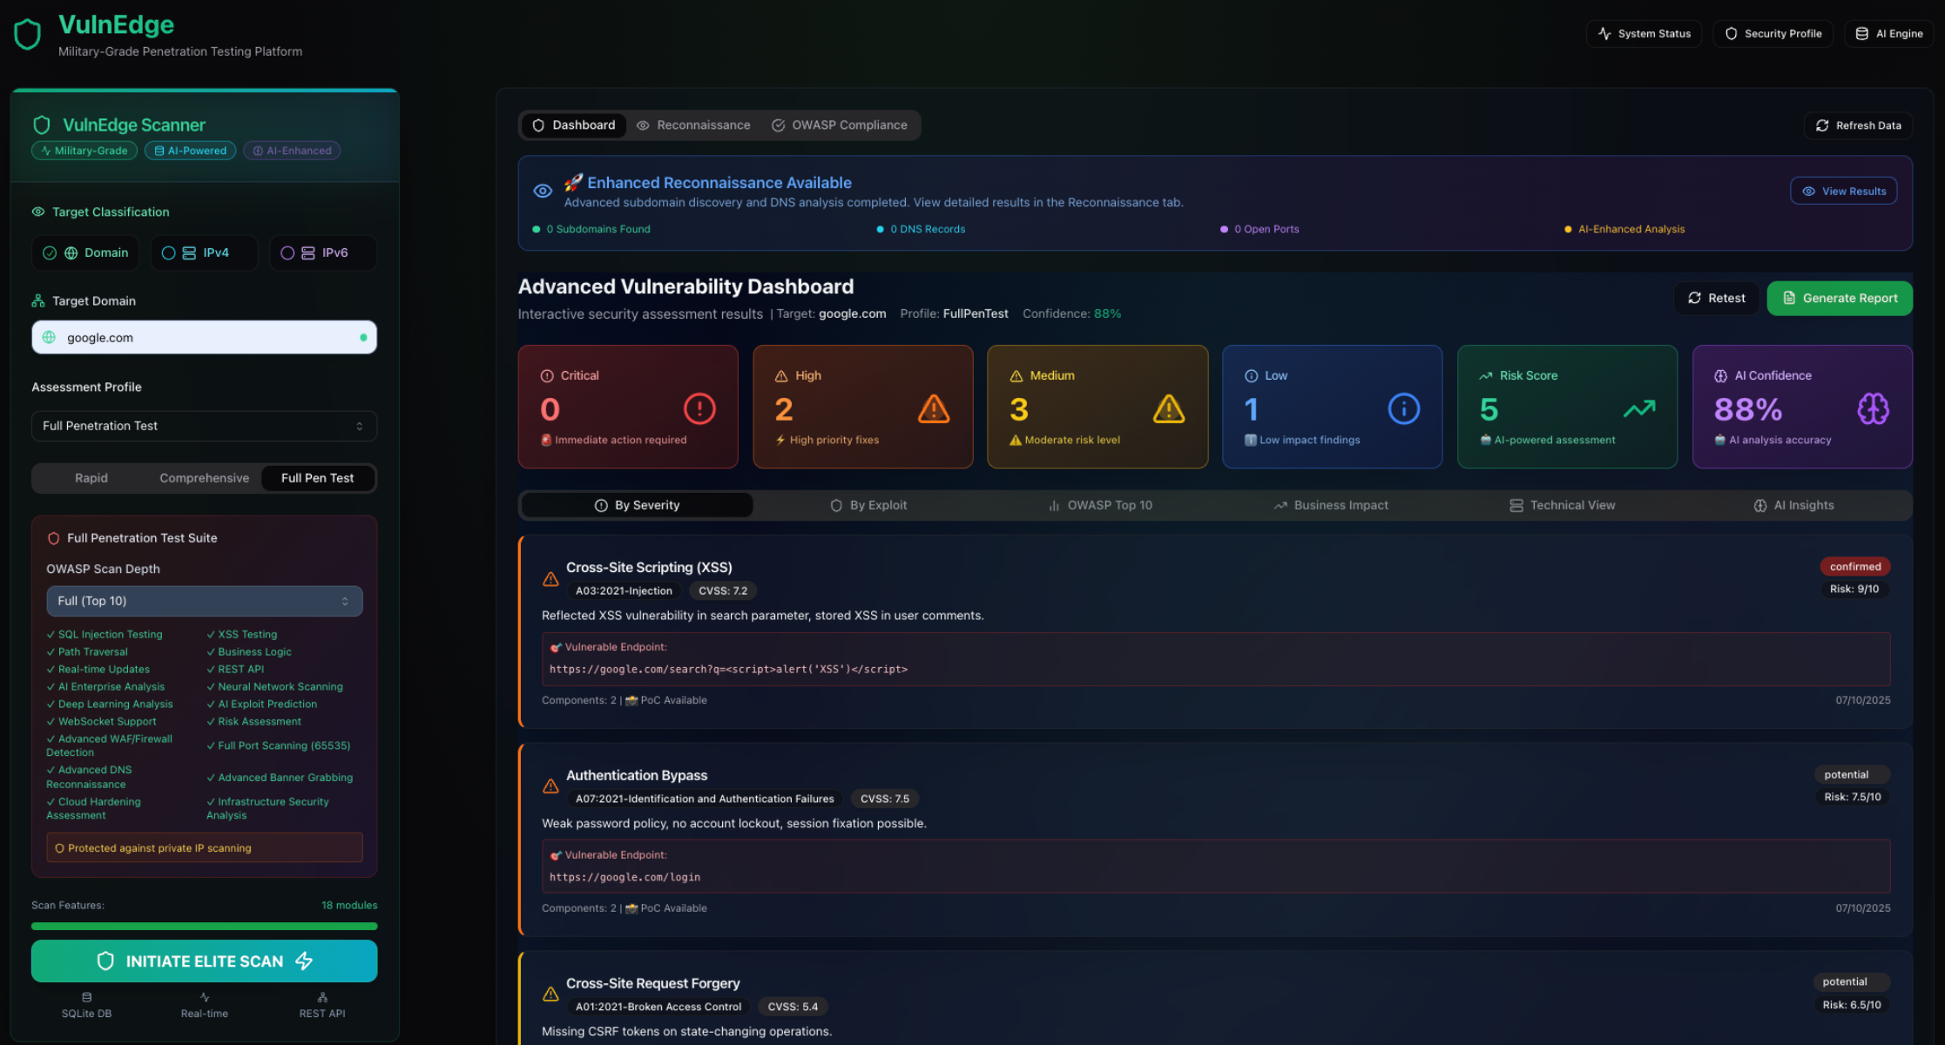This screenshot has height=1045, width=1945.
Task: Click the SQLite DB icon
Action: [86, 997]
